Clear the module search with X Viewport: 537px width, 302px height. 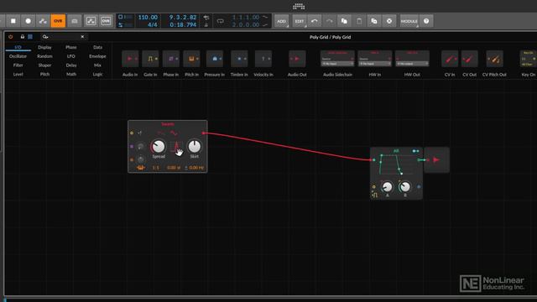[82, 37]
